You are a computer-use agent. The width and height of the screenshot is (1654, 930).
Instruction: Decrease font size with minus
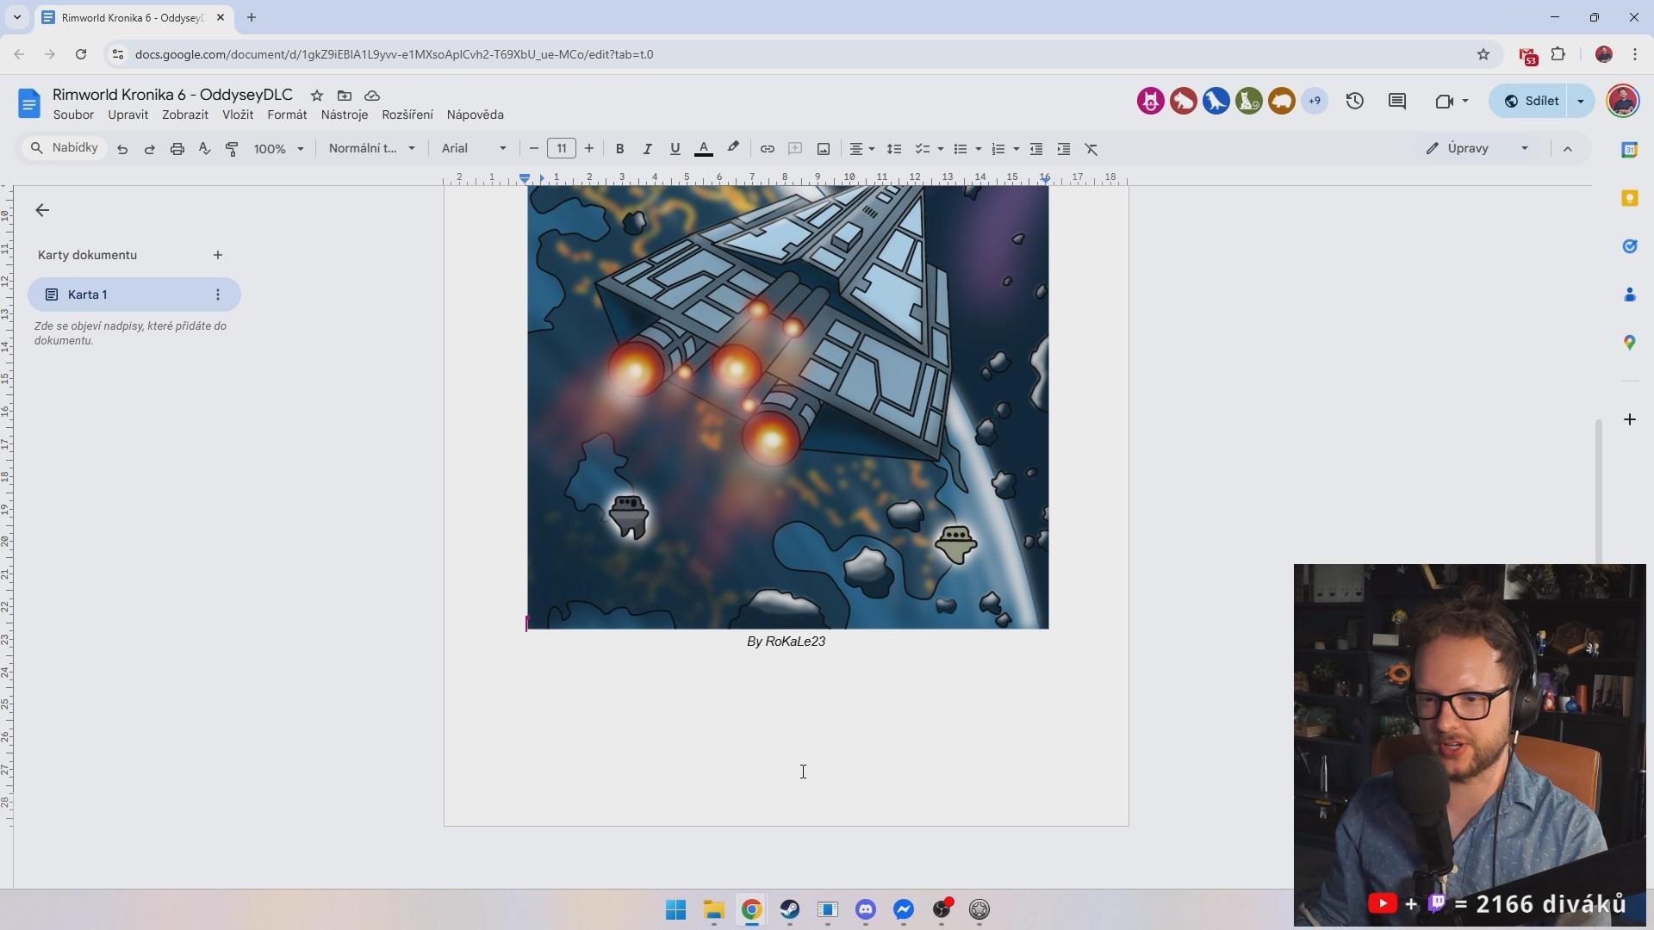point(534,149)
